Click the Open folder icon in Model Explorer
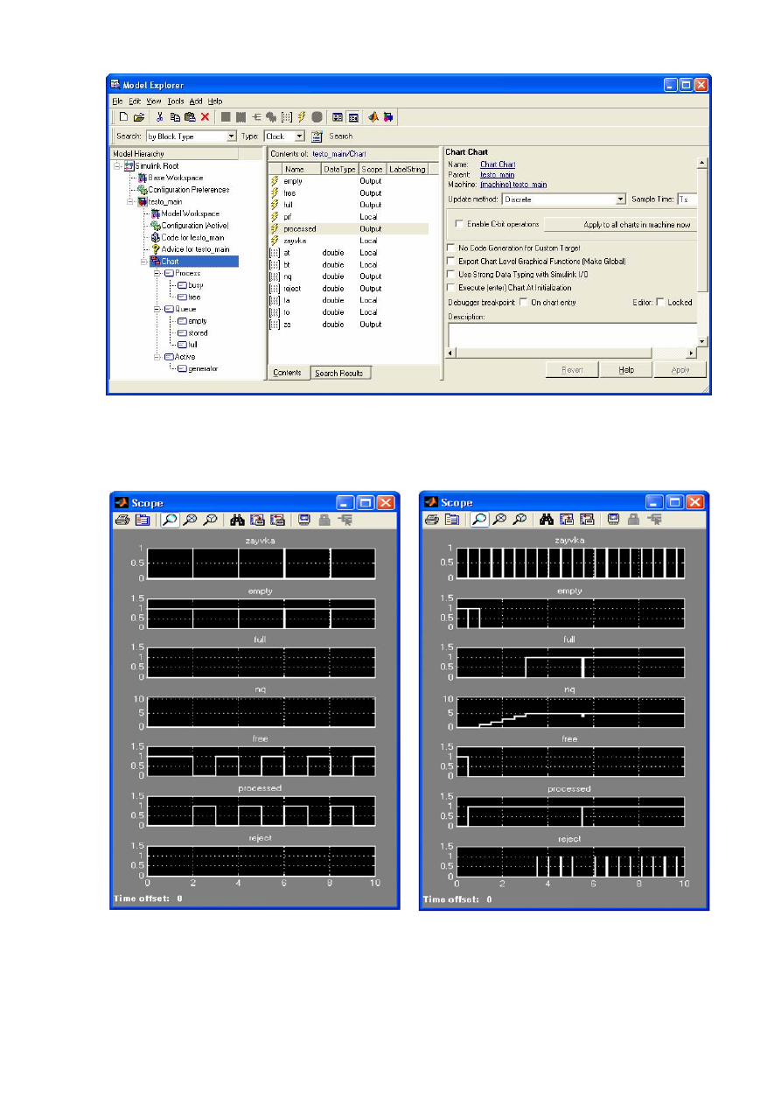781x1105 pixels. pyautogui.click(x=138, y=116)
